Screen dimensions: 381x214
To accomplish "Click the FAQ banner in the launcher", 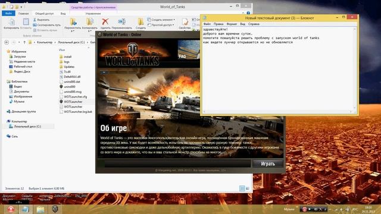I will (189, 50).
